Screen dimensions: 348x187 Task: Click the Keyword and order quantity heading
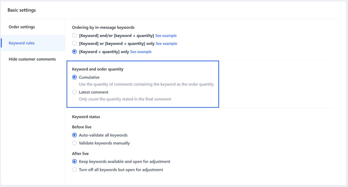point(98,69)
